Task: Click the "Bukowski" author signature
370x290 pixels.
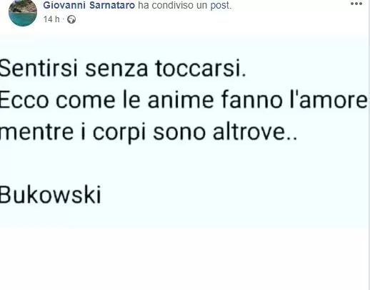Action: (x=51, y=195)
